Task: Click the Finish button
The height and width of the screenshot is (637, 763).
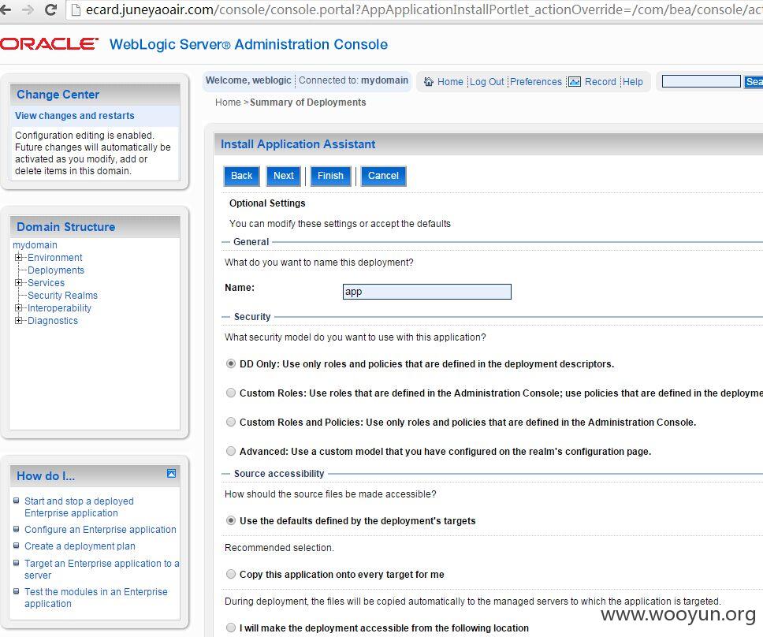Action: click(330, 176)
